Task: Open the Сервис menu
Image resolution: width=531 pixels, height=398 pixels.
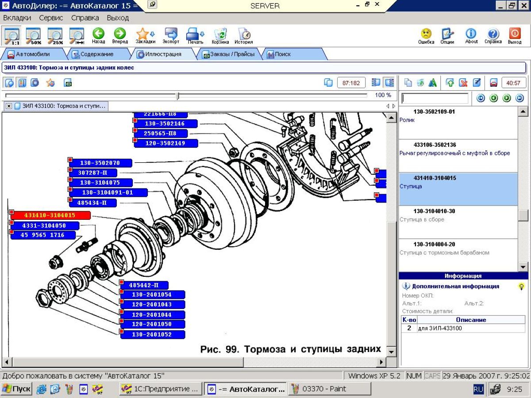Action: pyautogui.click(x=51, y=18)
